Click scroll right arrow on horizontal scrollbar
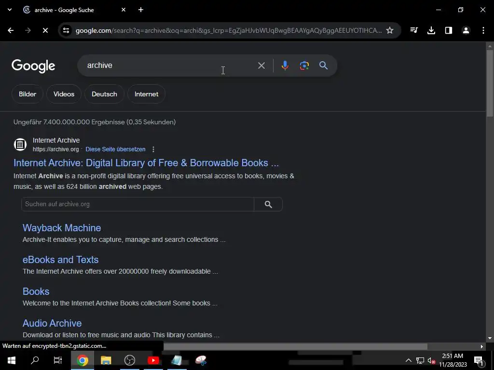 pos(482,347)
